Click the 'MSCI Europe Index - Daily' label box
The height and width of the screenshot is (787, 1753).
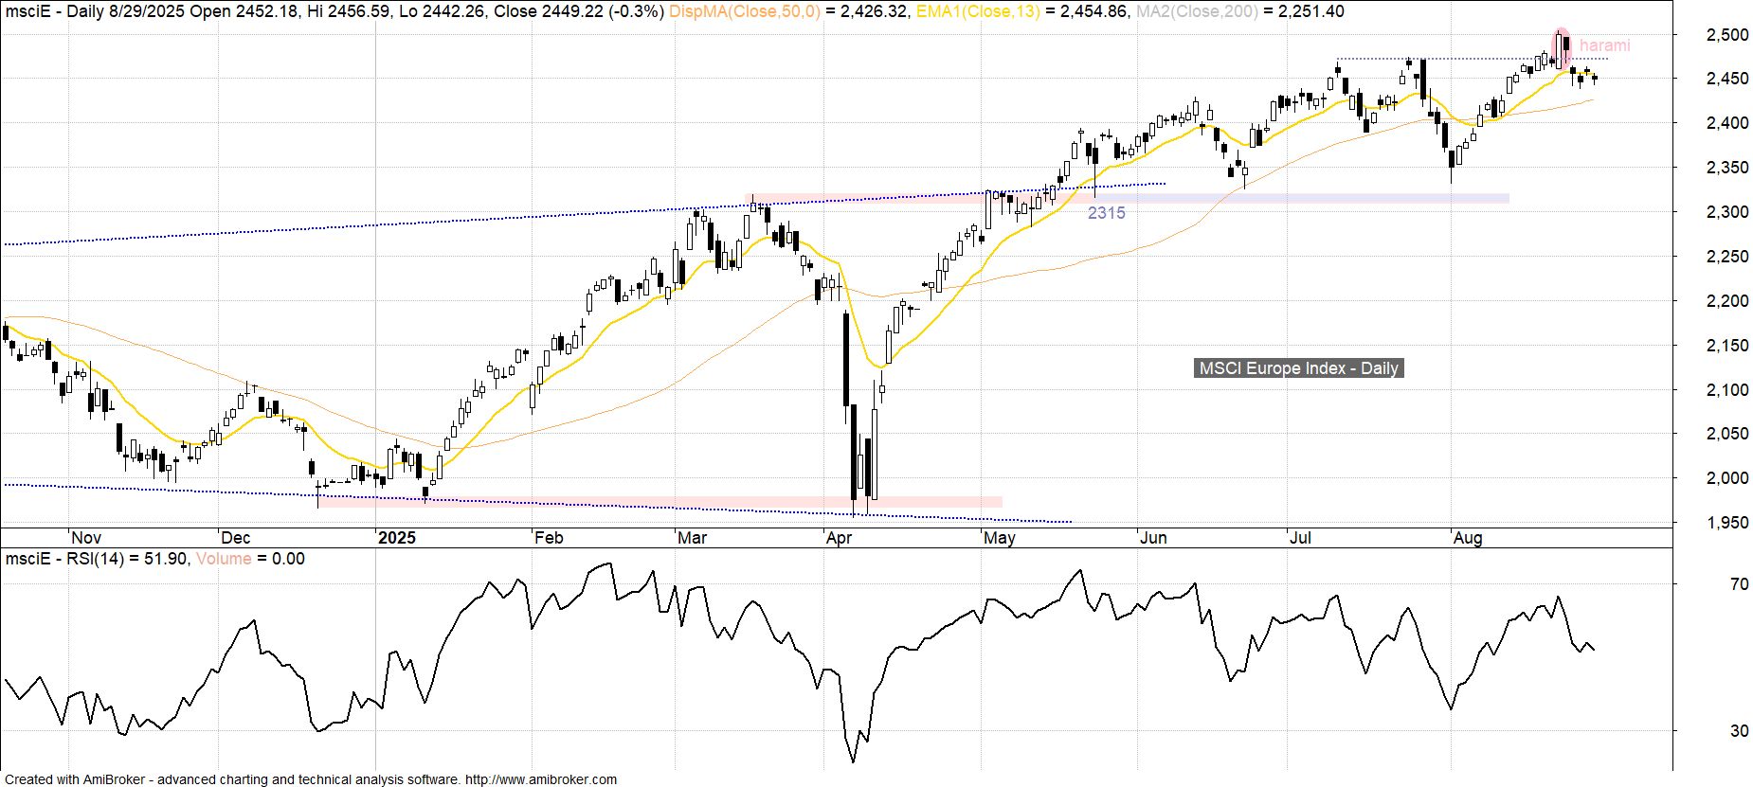(1298, 368)
